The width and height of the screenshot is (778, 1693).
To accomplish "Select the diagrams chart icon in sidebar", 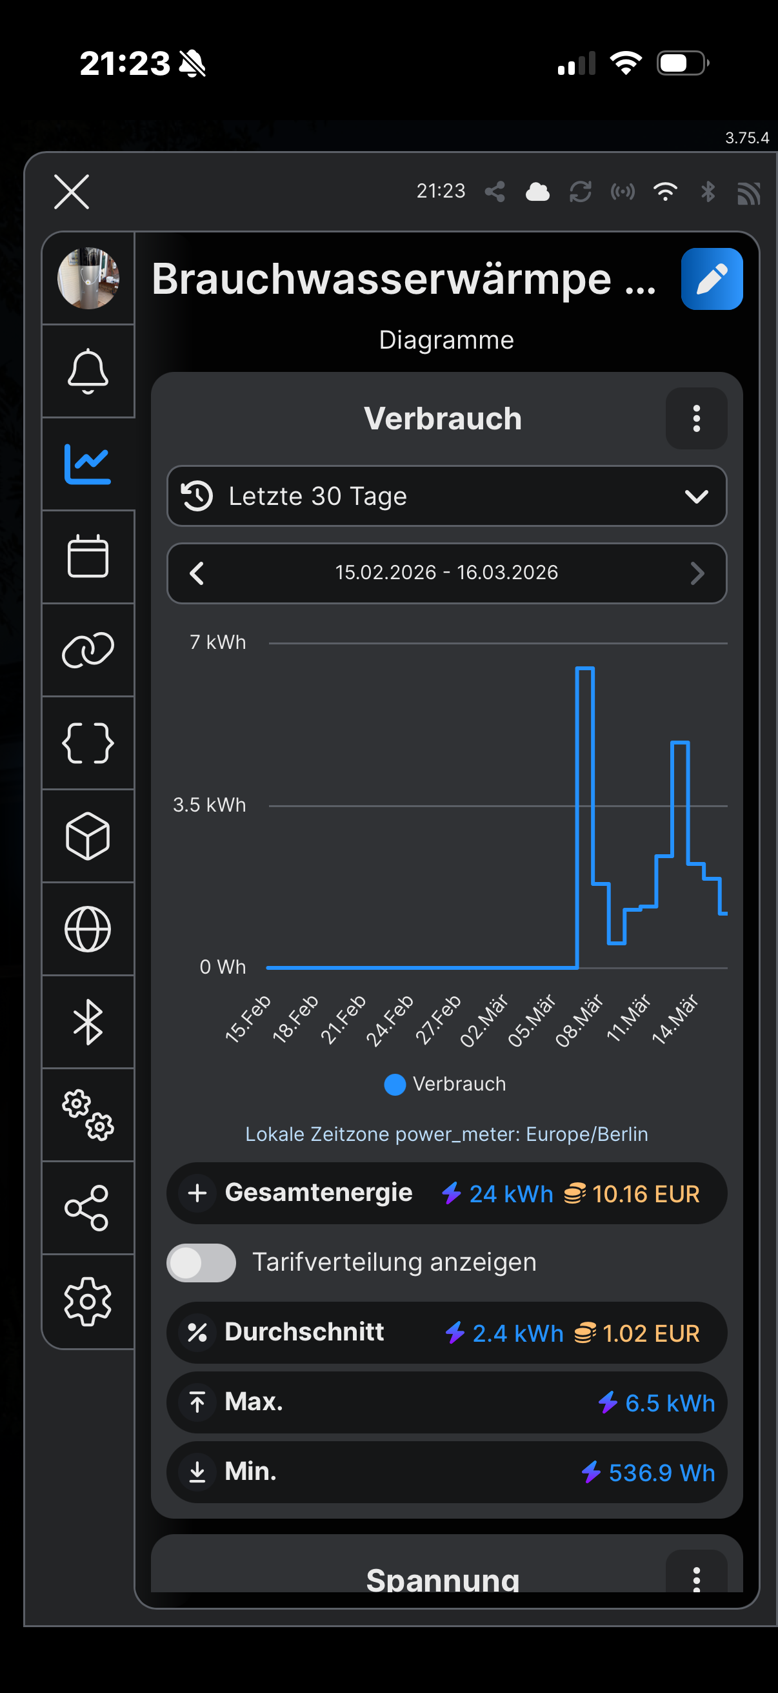I will click(88, 464).
